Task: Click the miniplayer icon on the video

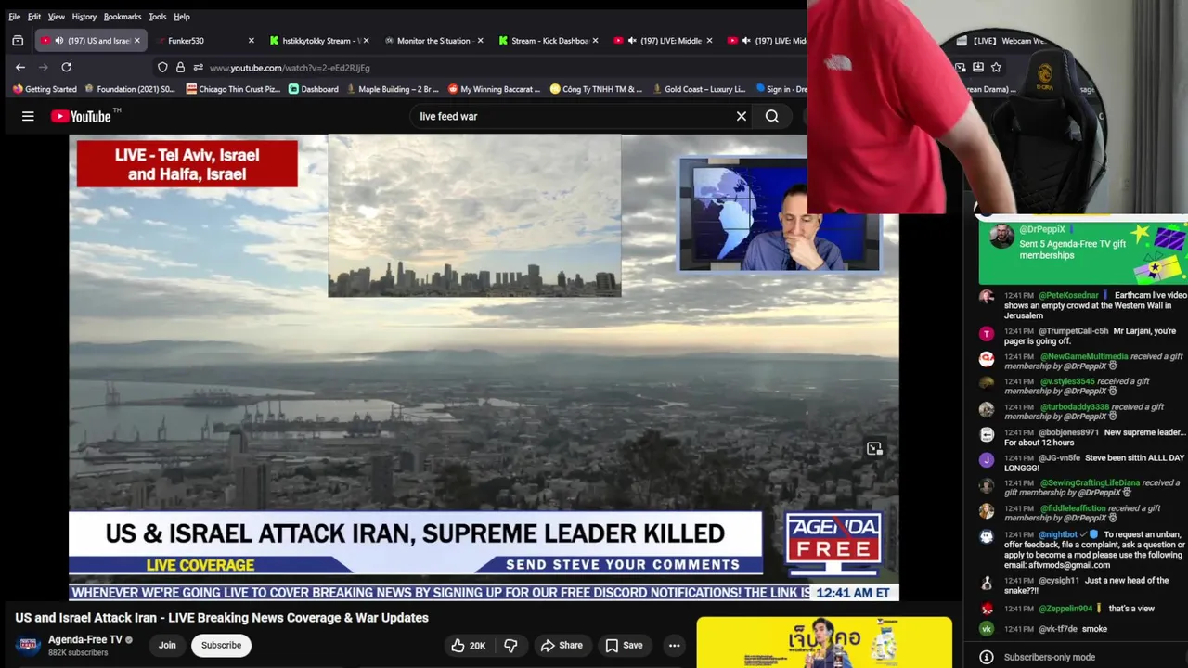Action: (x=874, y=449)
